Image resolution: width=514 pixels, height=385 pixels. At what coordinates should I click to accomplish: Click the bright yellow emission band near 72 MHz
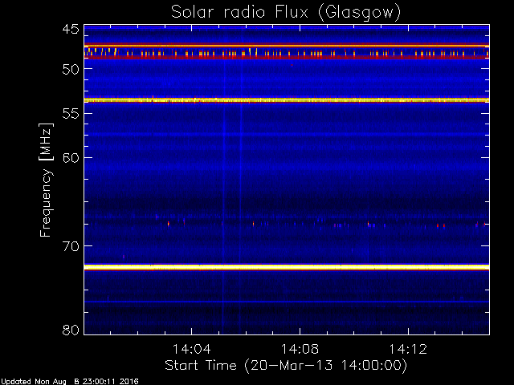pyautogui.click(x=287, y=267)
